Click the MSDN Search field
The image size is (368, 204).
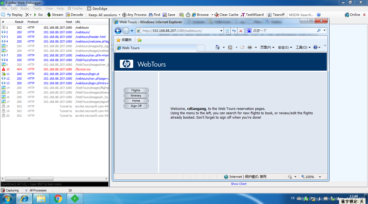point(301,15)
